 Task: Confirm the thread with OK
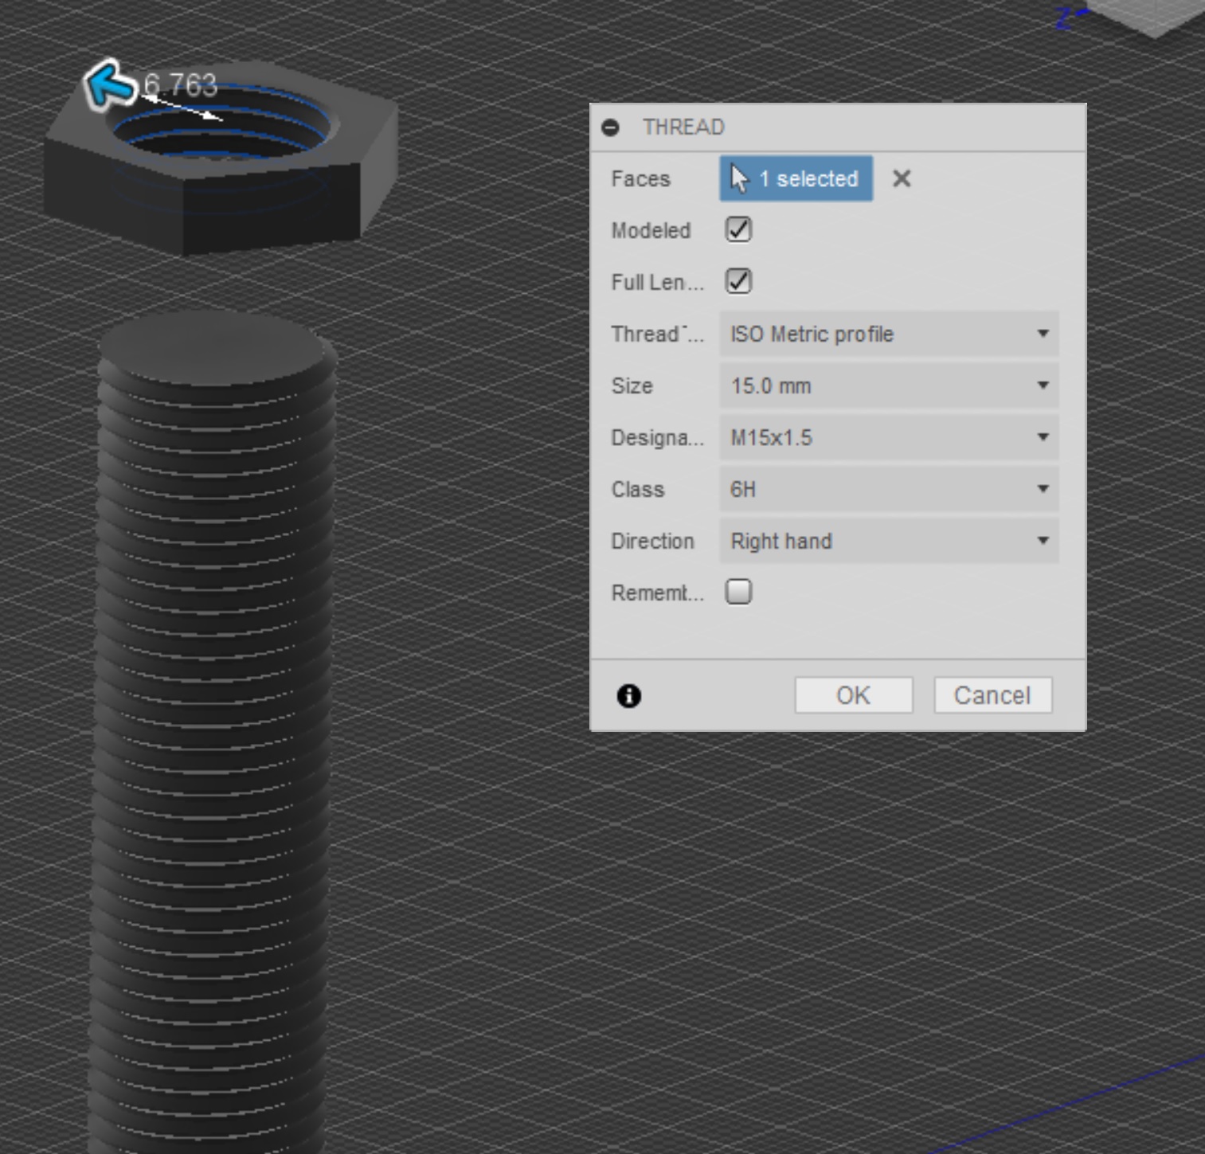click(852, 694)
